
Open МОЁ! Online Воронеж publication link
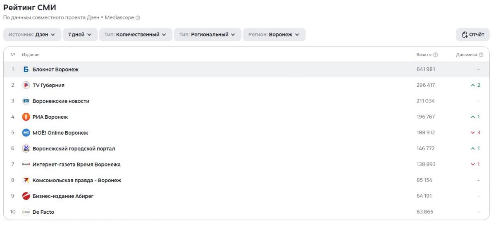(60, 133)
